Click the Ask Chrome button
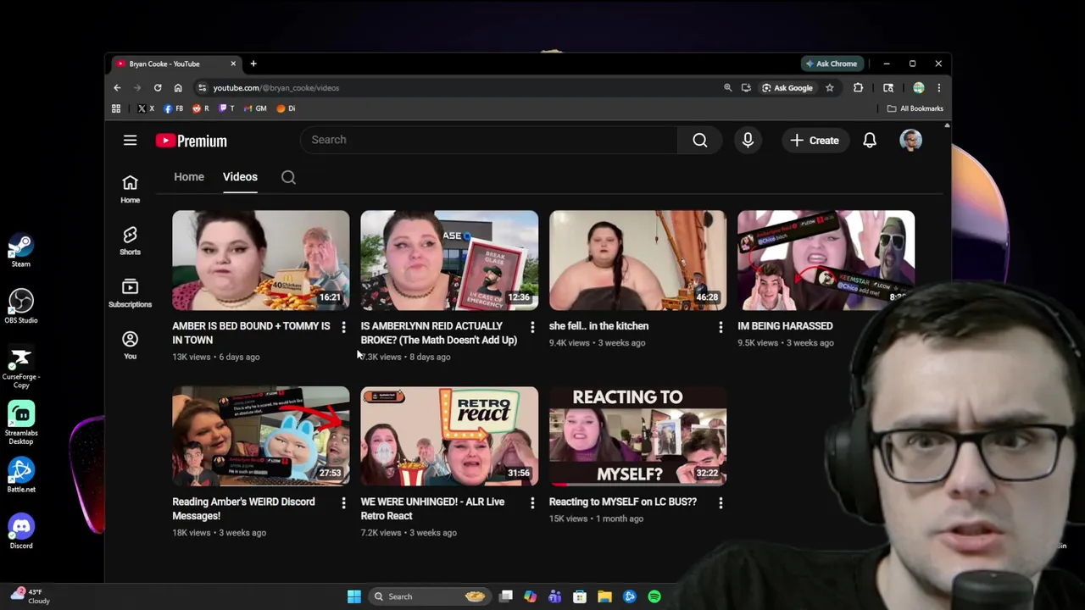1085x610 pixels. [832, 64]
